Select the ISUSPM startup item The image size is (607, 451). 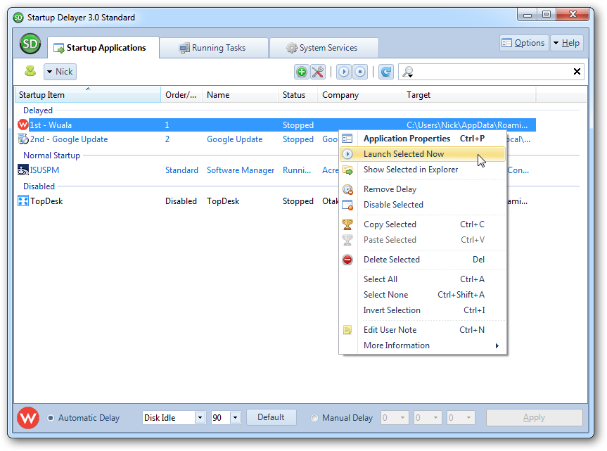[44, 170]
